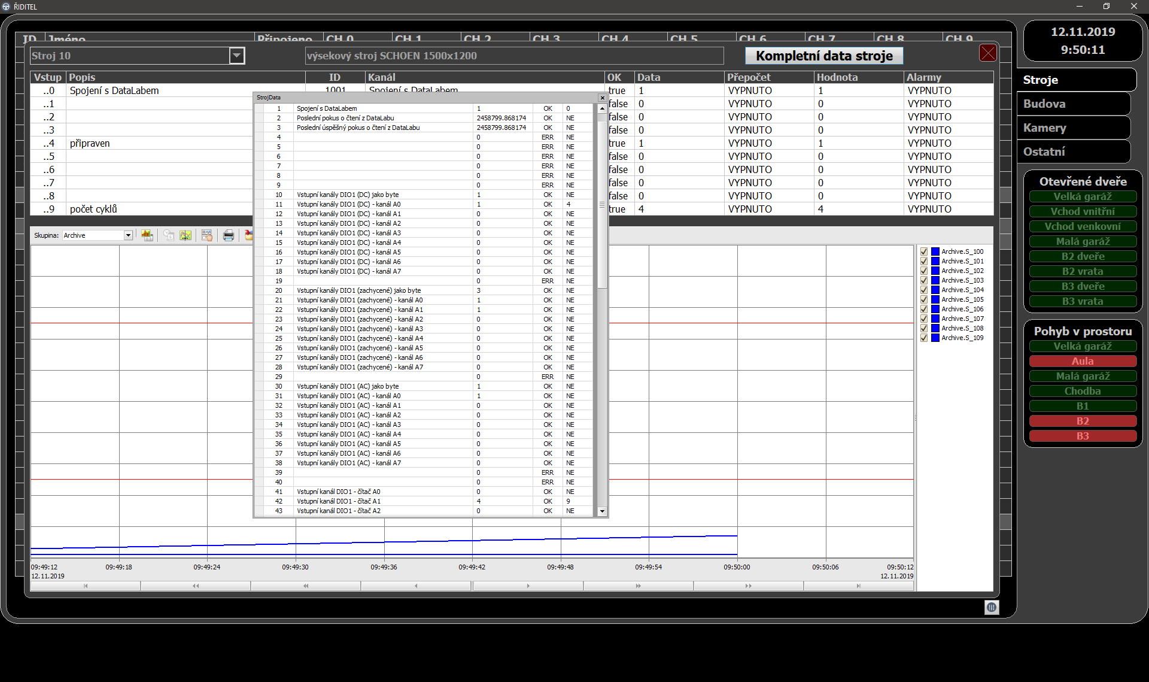
Task: Jump to last record in trend navigation
Action: click(858, 586)
